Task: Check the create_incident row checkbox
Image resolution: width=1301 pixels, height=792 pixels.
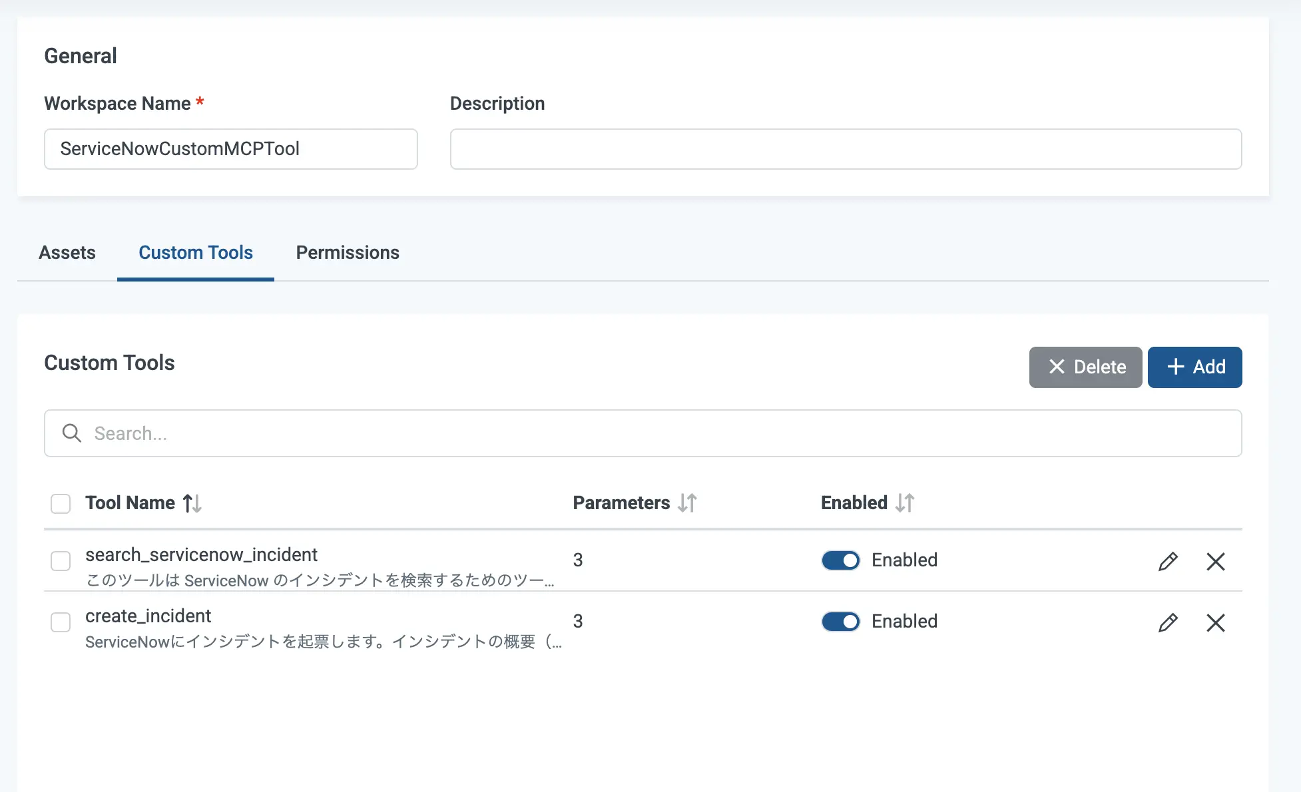Action: [61, 622]
